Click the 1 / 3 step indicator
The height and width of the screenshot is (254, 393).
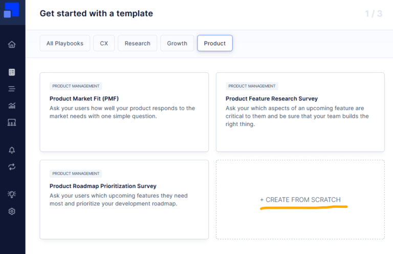point(374,14)
